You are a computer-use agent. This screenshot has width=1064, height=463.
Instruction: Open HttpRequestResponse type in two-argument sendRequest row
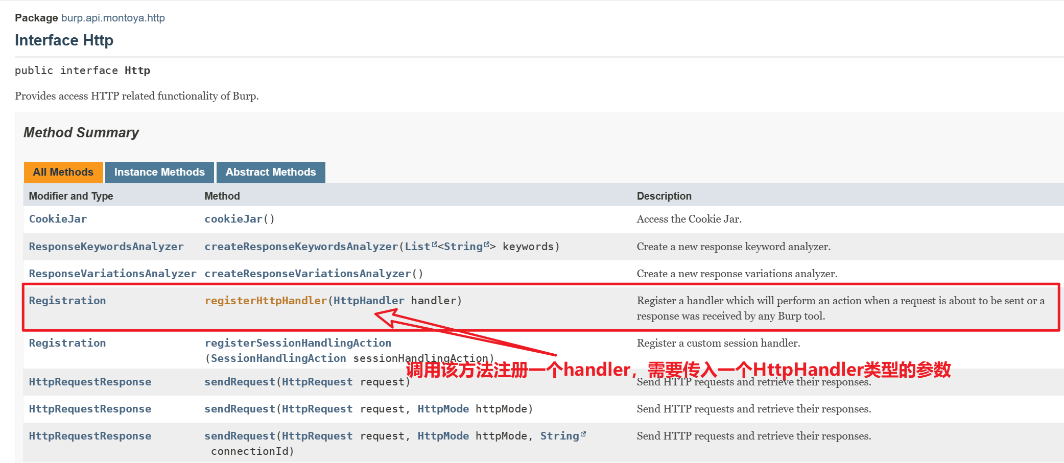[x=90, y=409]
